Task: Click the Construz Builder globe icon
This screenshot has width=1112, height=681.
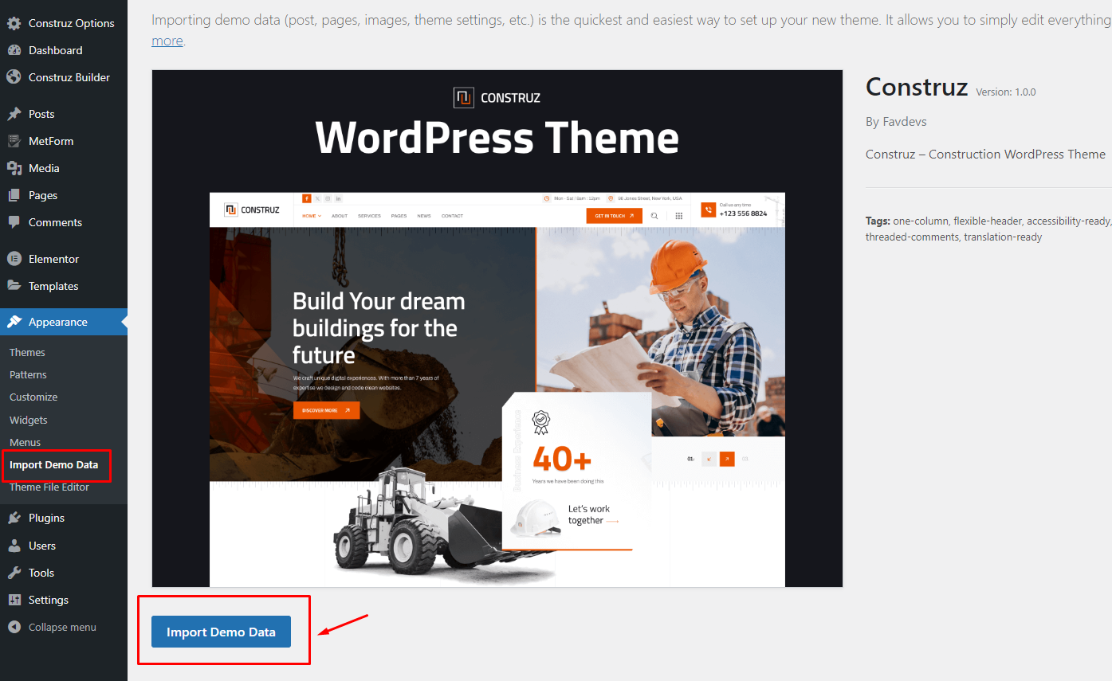Action: (x=14, y=77)
